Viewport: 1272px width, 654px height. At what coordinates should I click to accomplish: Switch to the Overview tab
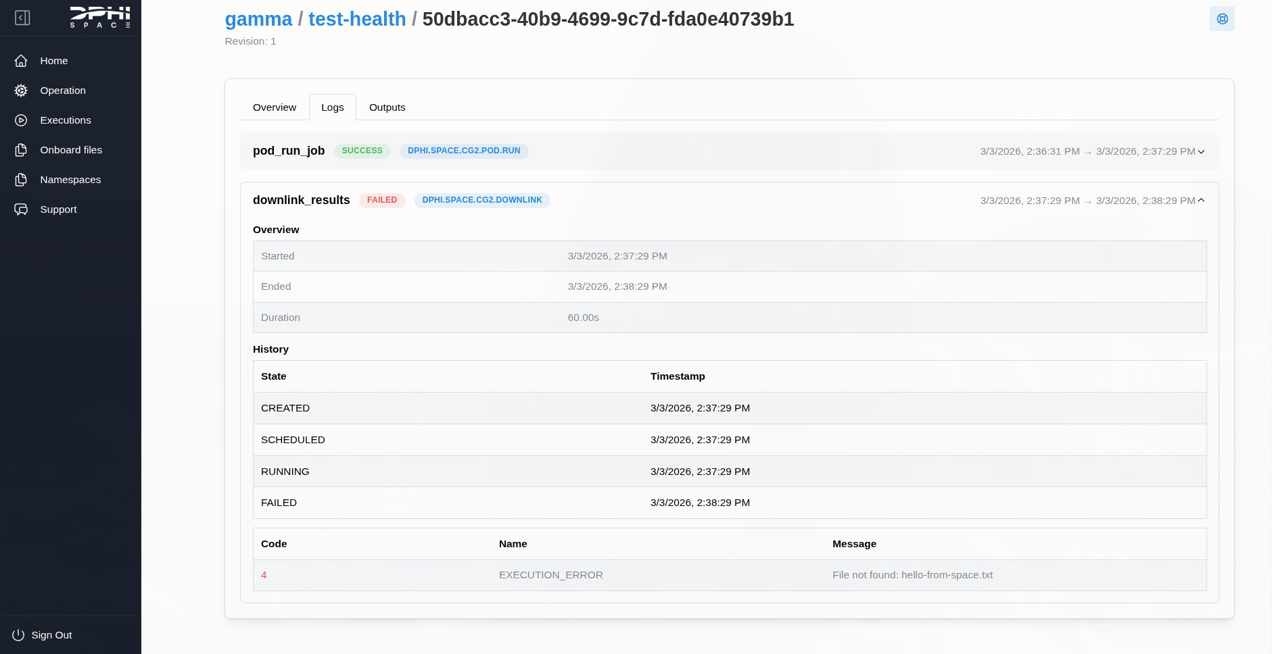(x=275, y=107)
